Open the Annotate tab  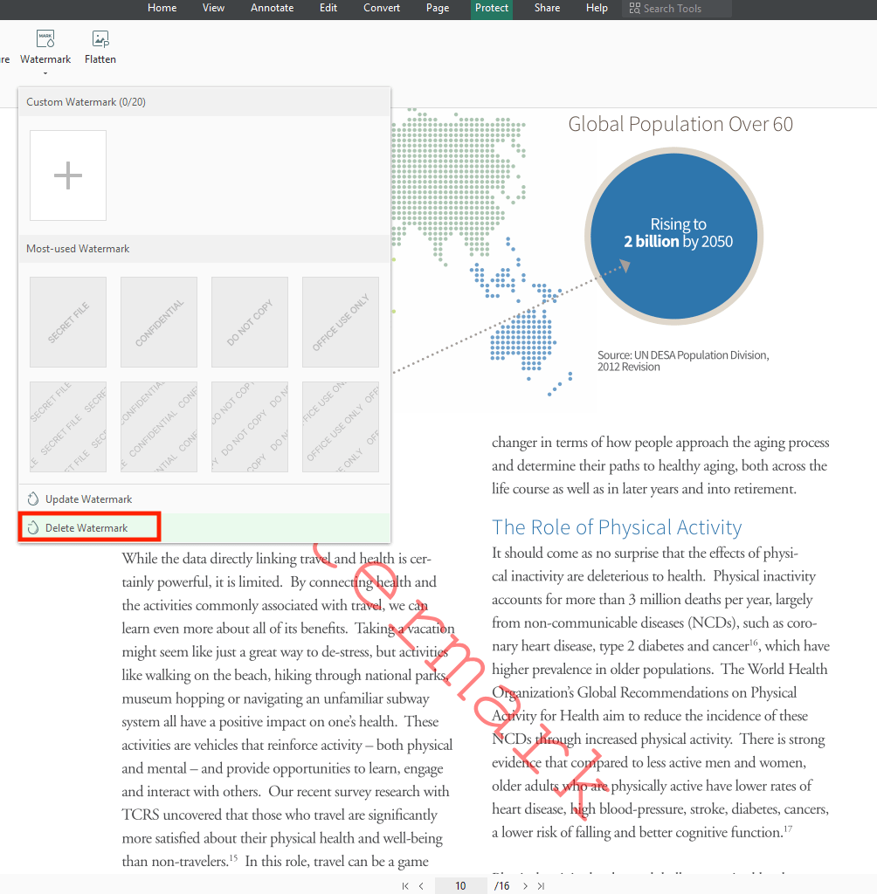click(272, 9)
